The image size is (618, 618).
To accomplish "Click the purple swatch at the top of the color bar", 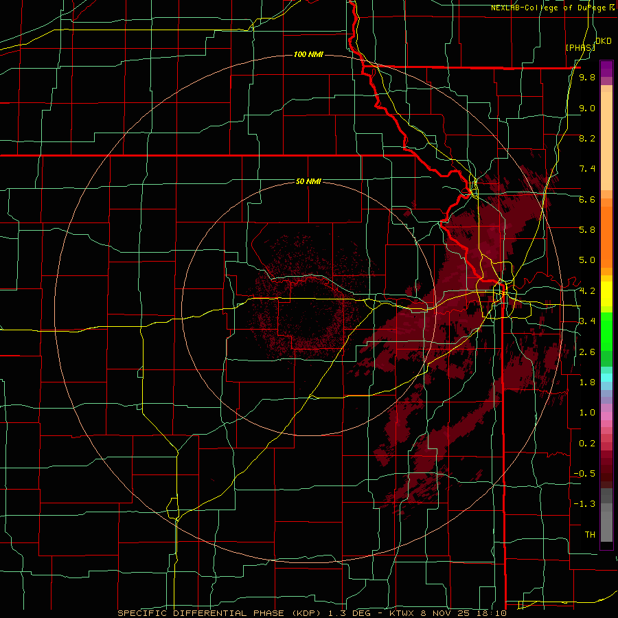I will coord(606,69).
